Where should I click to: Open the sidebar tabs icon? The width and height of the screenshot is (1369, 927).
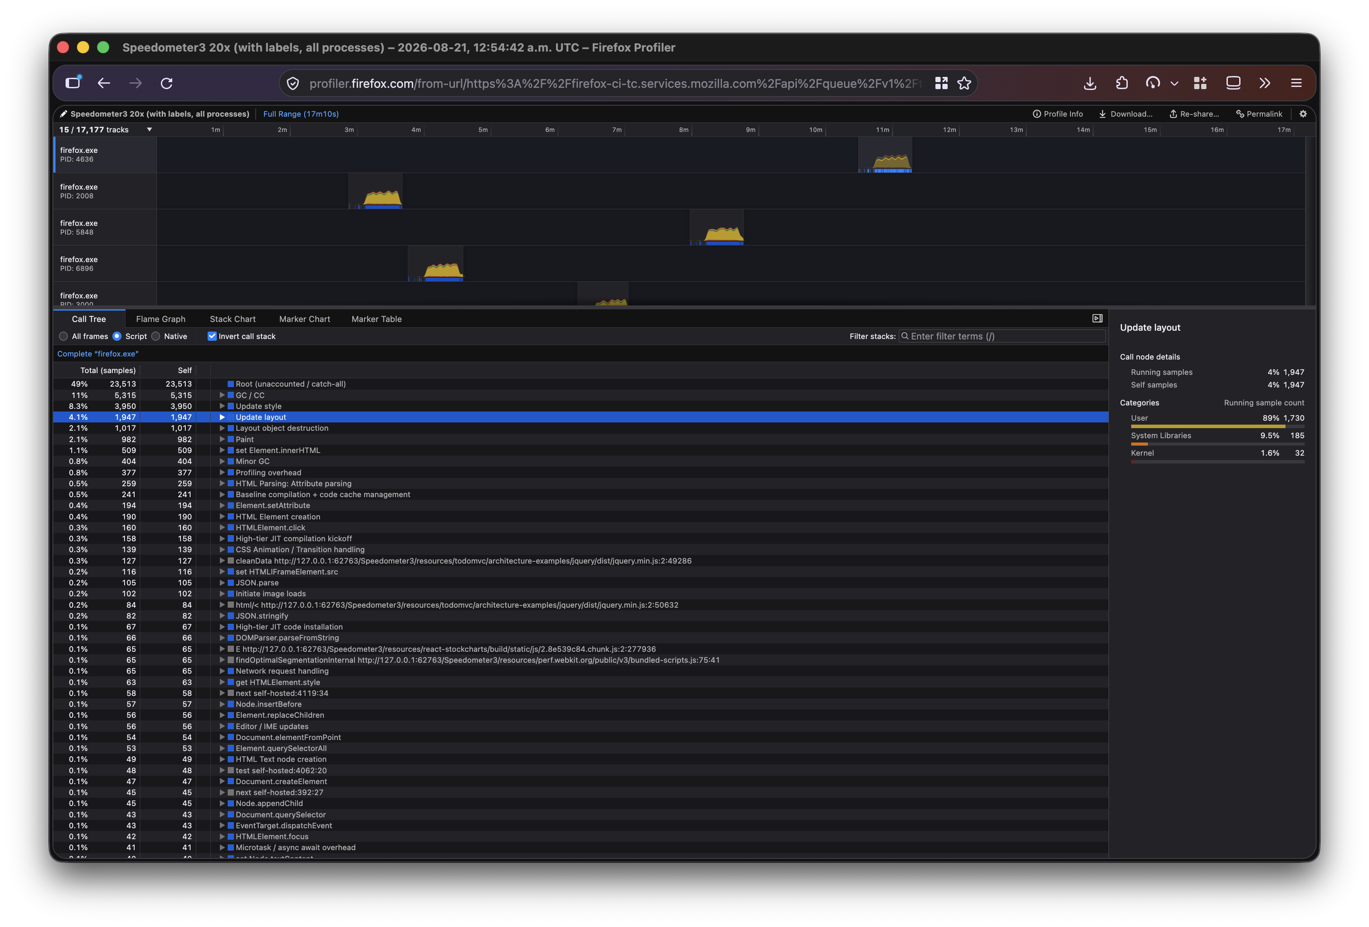point(73,83)
